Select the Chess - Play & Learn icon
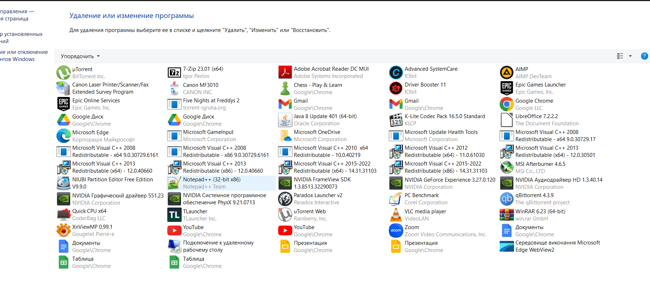Image resolution: width=650 pixels, height=284 pixels. pos(285,88)
